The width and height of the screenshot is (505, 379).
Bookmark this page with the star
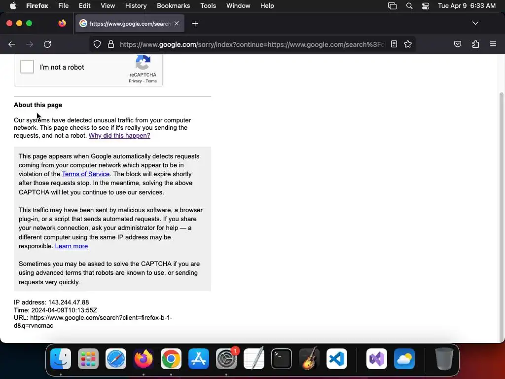pyautogui.click(x=408, y=44)
